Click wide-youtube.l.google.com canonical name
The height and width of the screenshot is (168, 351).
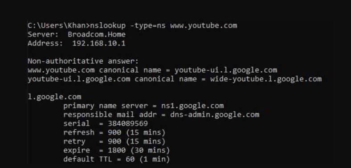click(266, 79)
